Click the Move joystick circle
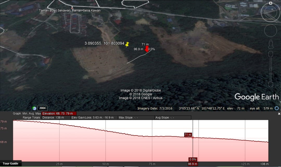This screenshot has width=281, height=167. click(271, 31)
